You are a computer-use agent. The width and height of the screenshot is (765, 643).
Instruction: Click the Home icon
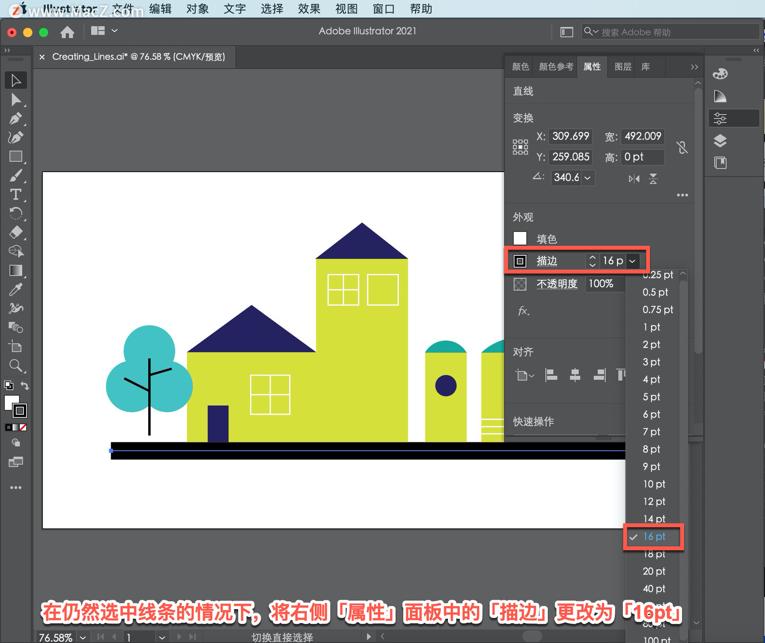67,31
